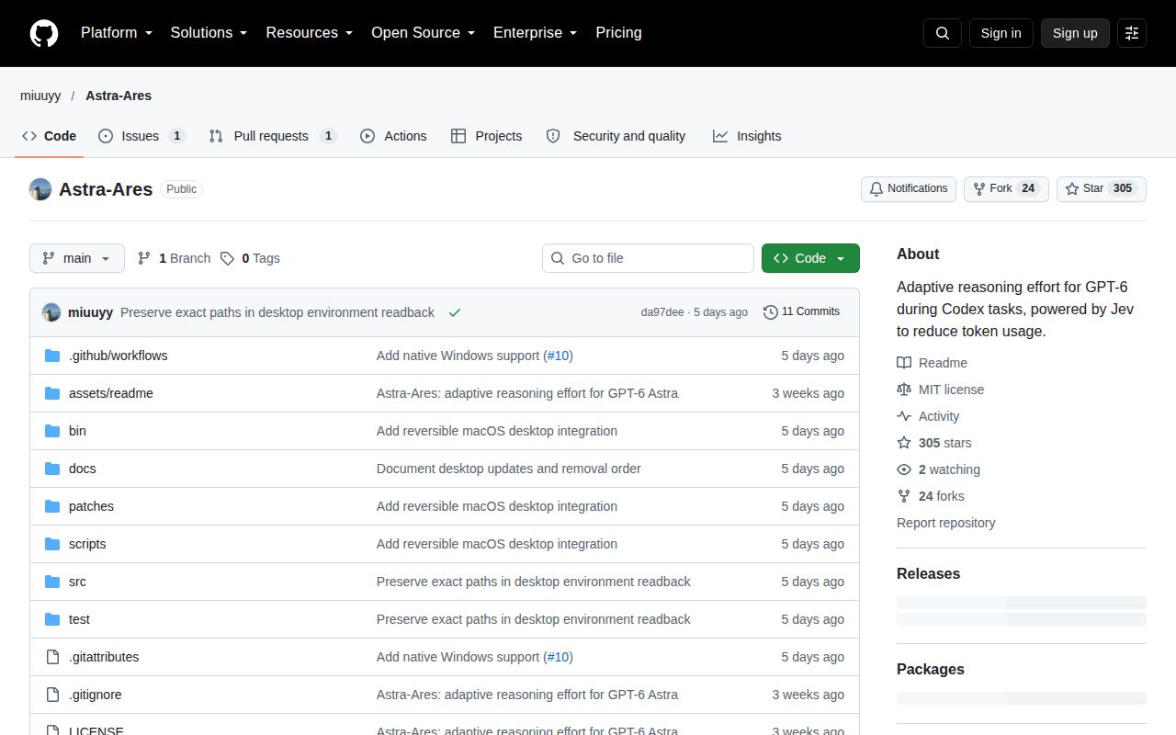Image resolution: width=1176 pixels, height=735 pixels.
Task: Open the test folder
Action: 79,619
